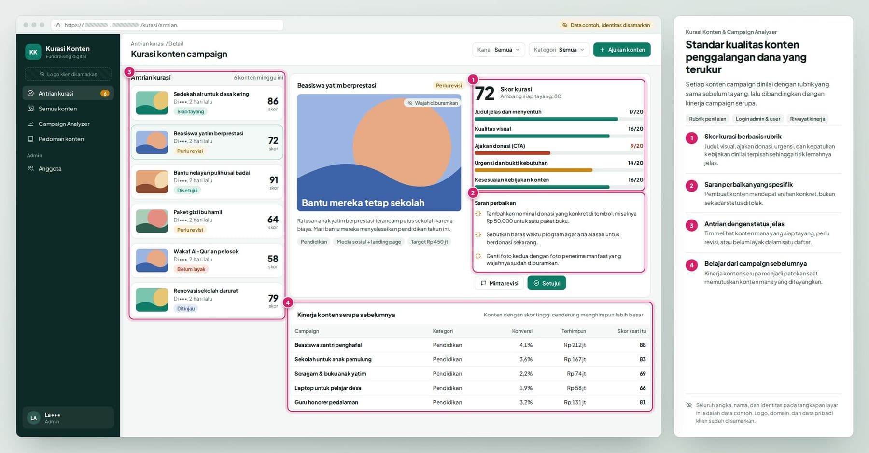Click the Campaign Analyzer chart icon
This screenshot has height=453, width=869.
31,124
